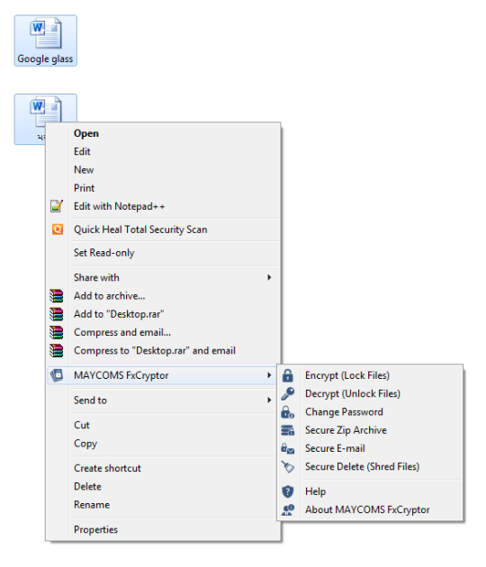The image size is (486, 567).
Task: Click the Secure E-mail envelope icon
Action: coord(288,448)
